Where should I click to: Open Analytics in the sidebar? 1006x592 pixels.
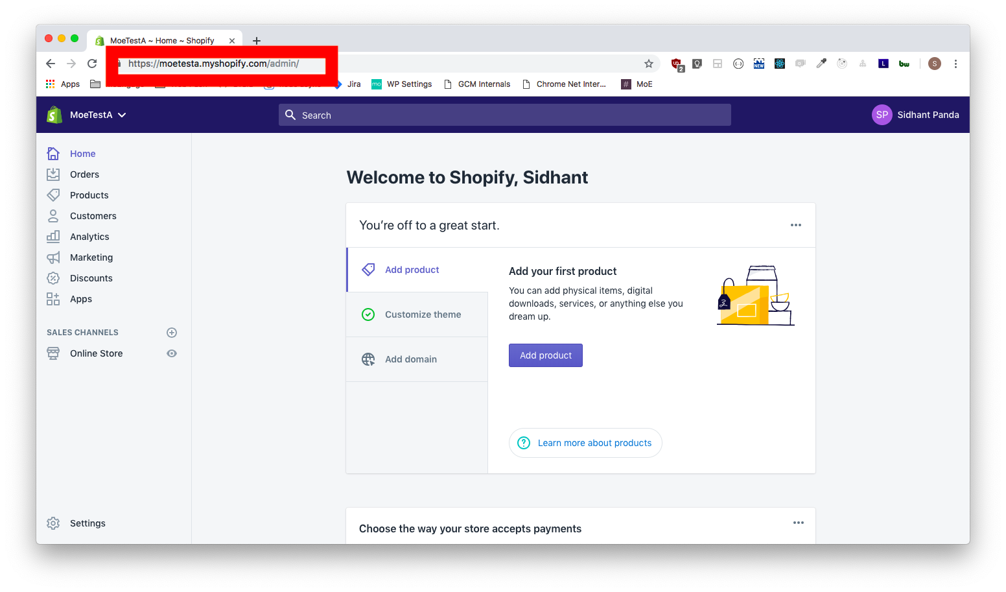(x=89, y=237)
